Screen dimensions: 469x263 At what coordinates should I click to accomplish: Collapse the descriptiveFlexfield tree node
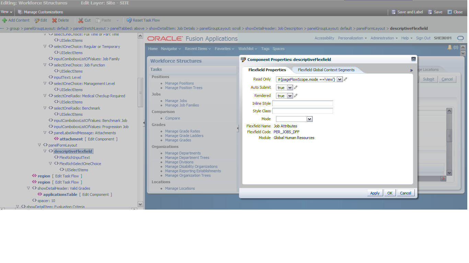[45, 151]
